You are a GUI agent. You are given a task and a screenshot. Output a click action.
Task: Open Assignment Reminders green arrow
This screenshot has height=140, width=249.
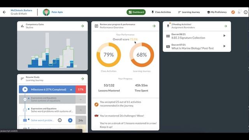click(226, 26)
